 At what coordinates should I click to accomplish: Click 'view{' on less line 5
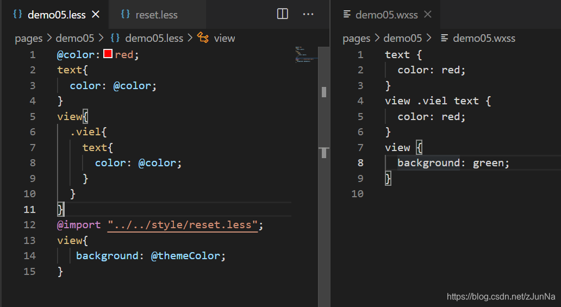[x=72, y=117]
